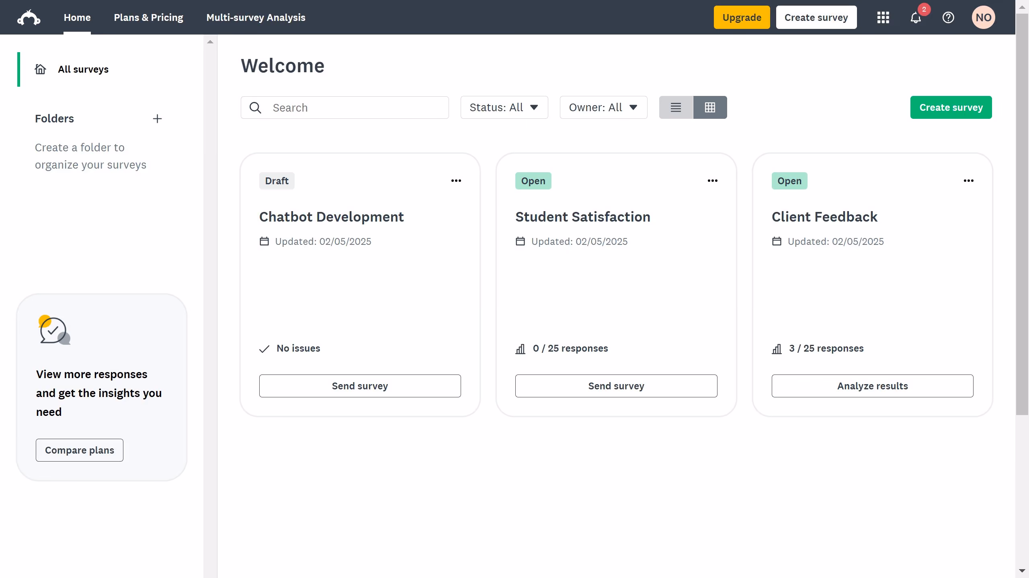Click bar chart icon beside 0 / 25 responses
The height and width of the screenshot is (578, 1029).
coord(521,349)
